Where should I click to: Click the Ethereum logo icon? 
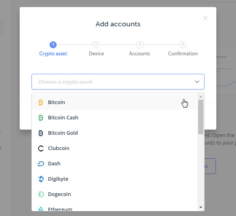(41, 209)
